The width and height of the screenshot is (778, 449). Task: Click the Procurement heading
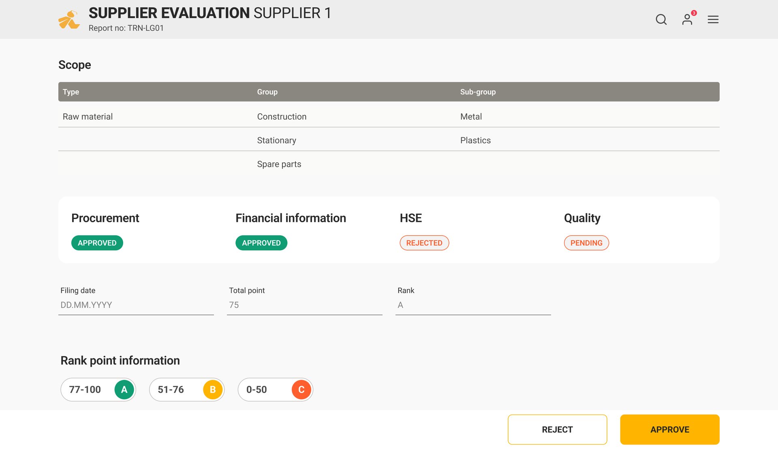105,218
